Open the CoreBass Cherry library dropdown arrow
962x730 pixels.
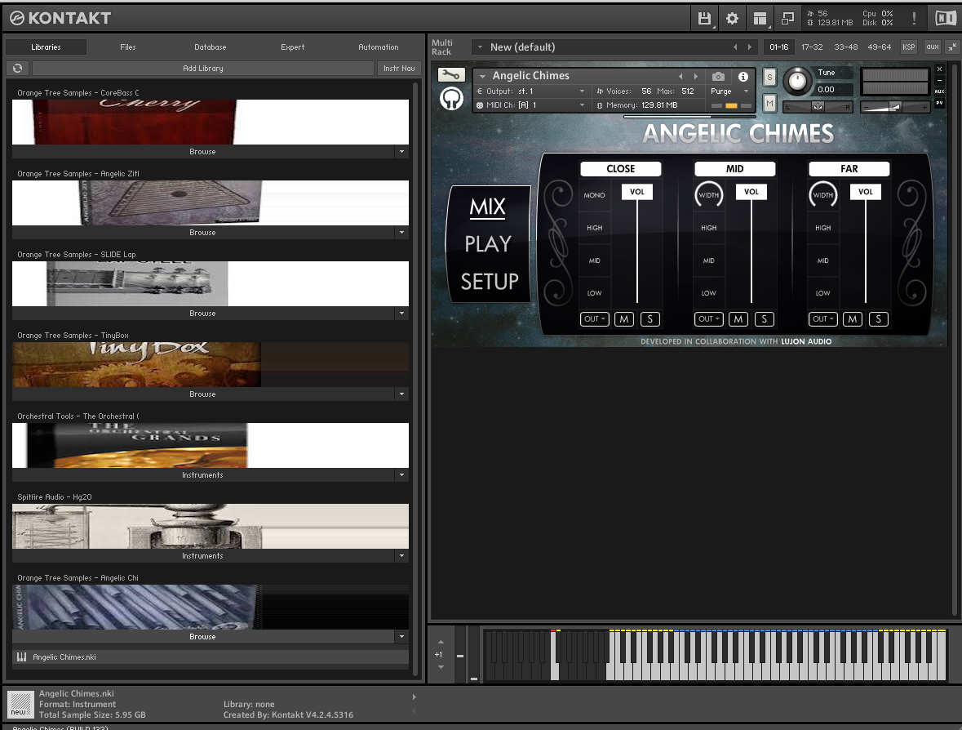402,152
